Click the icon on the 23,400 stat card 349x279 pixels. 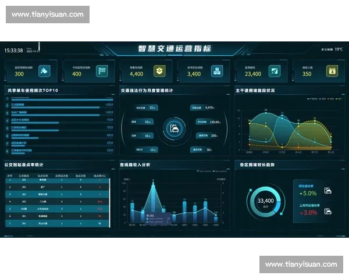point(275,71)
